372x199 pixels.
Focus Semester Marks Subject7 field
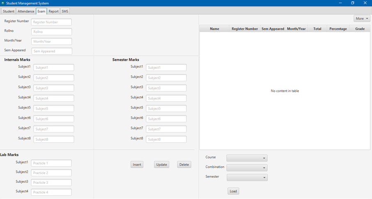pos(166,129)
